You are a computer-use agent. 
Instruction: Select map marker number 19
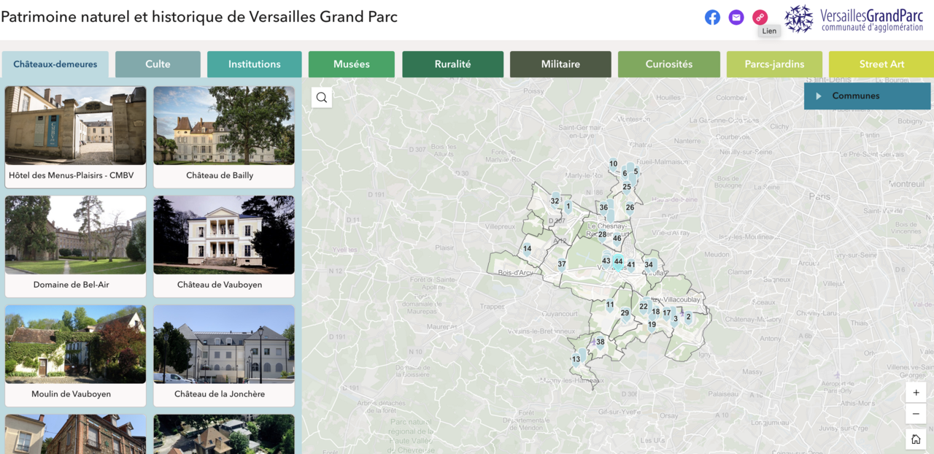tap(652, 325)
